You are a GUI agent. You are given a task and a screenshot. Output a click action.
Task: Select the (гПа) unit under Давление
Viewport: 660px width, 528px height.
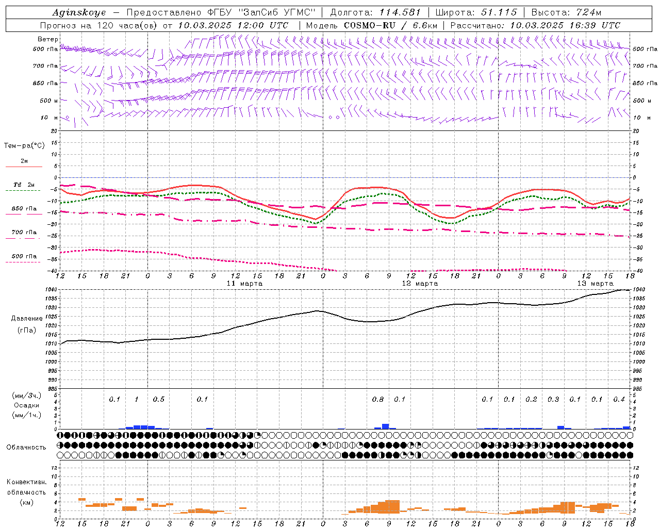tap(27, 331)
